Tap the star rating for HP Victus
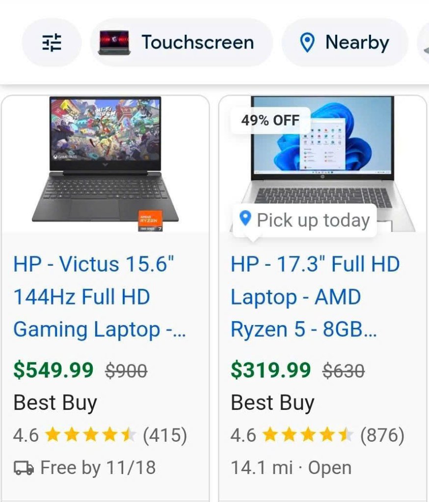 90,435
